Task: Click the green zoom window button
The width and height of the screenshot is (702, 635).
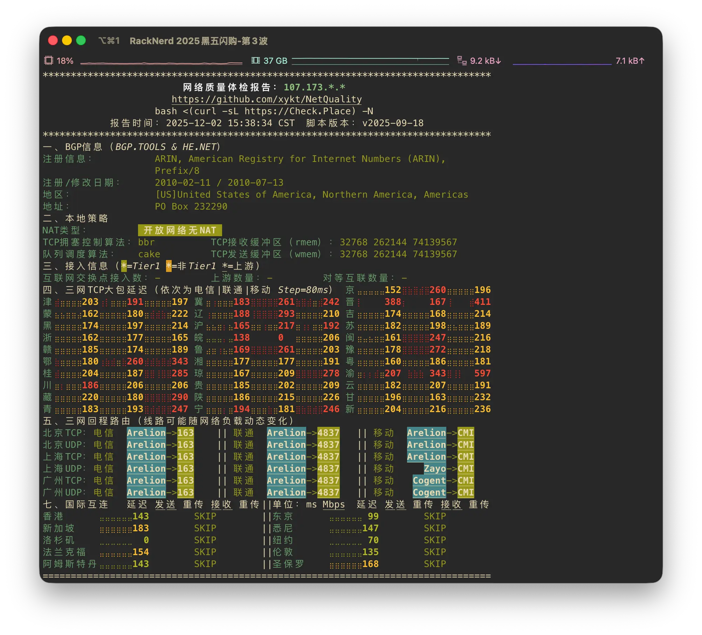Action: tap(81, 41)
